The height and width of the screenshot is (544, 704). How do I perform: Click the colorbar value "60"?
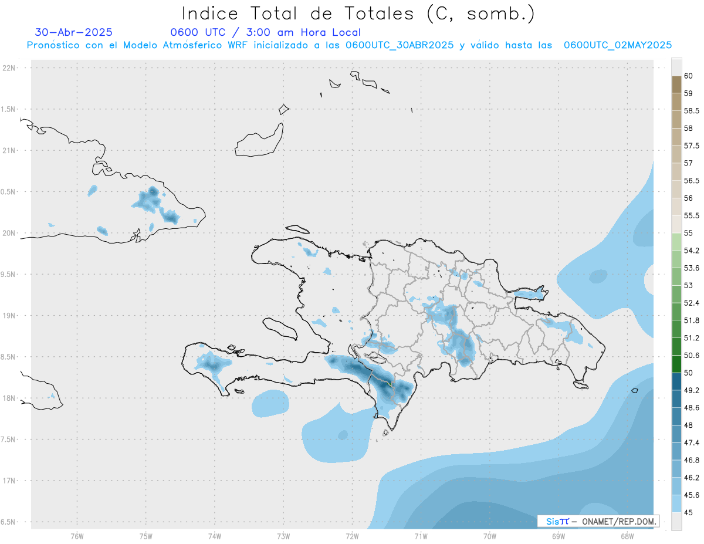coord(689,76)
